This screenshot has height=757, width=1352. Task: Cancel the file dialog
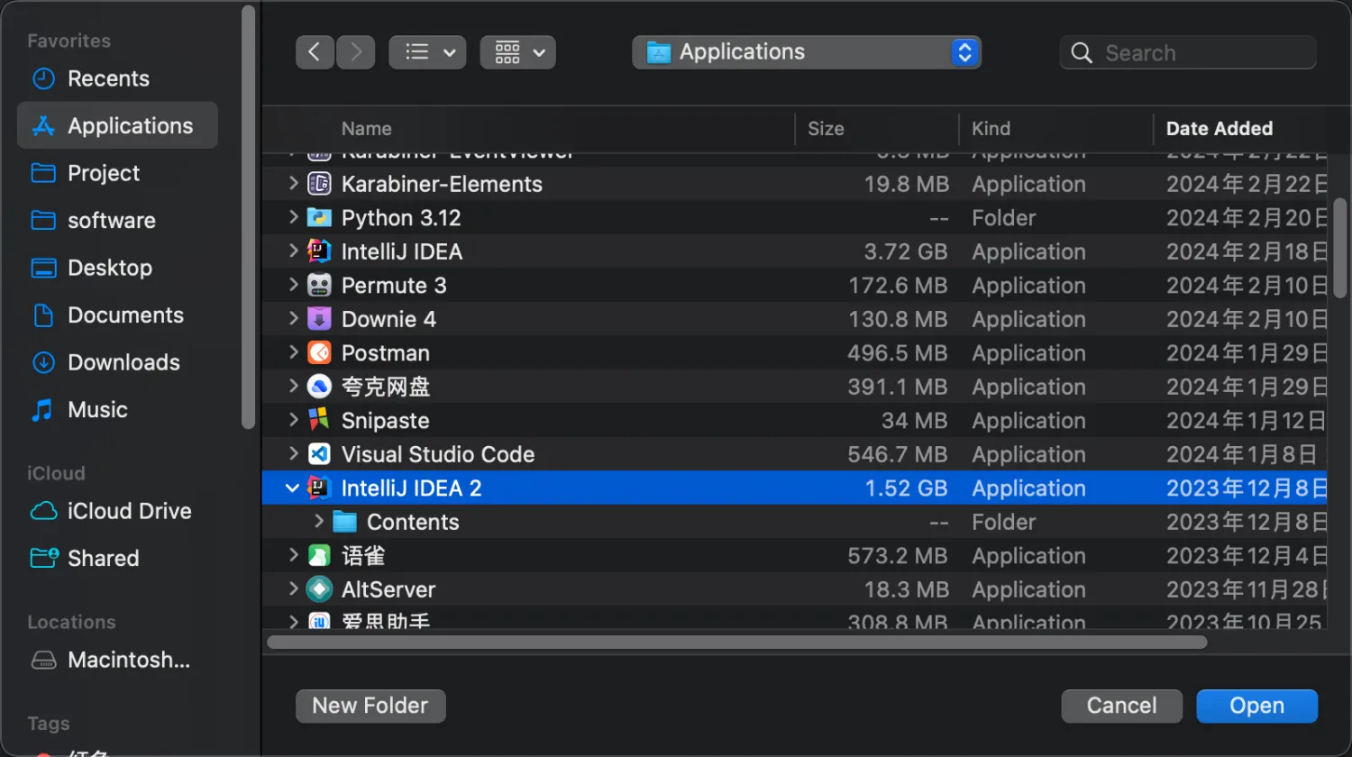point(1121,706)
